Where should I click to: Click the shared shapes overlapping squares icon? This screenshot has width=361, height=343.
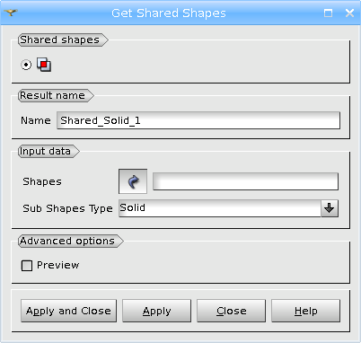[44, 65]
